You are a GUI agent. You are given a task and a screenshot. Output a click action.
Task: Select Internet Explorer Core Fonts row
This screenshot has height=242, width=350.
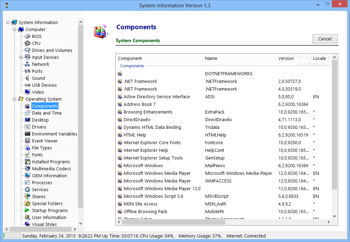point(224,143)
